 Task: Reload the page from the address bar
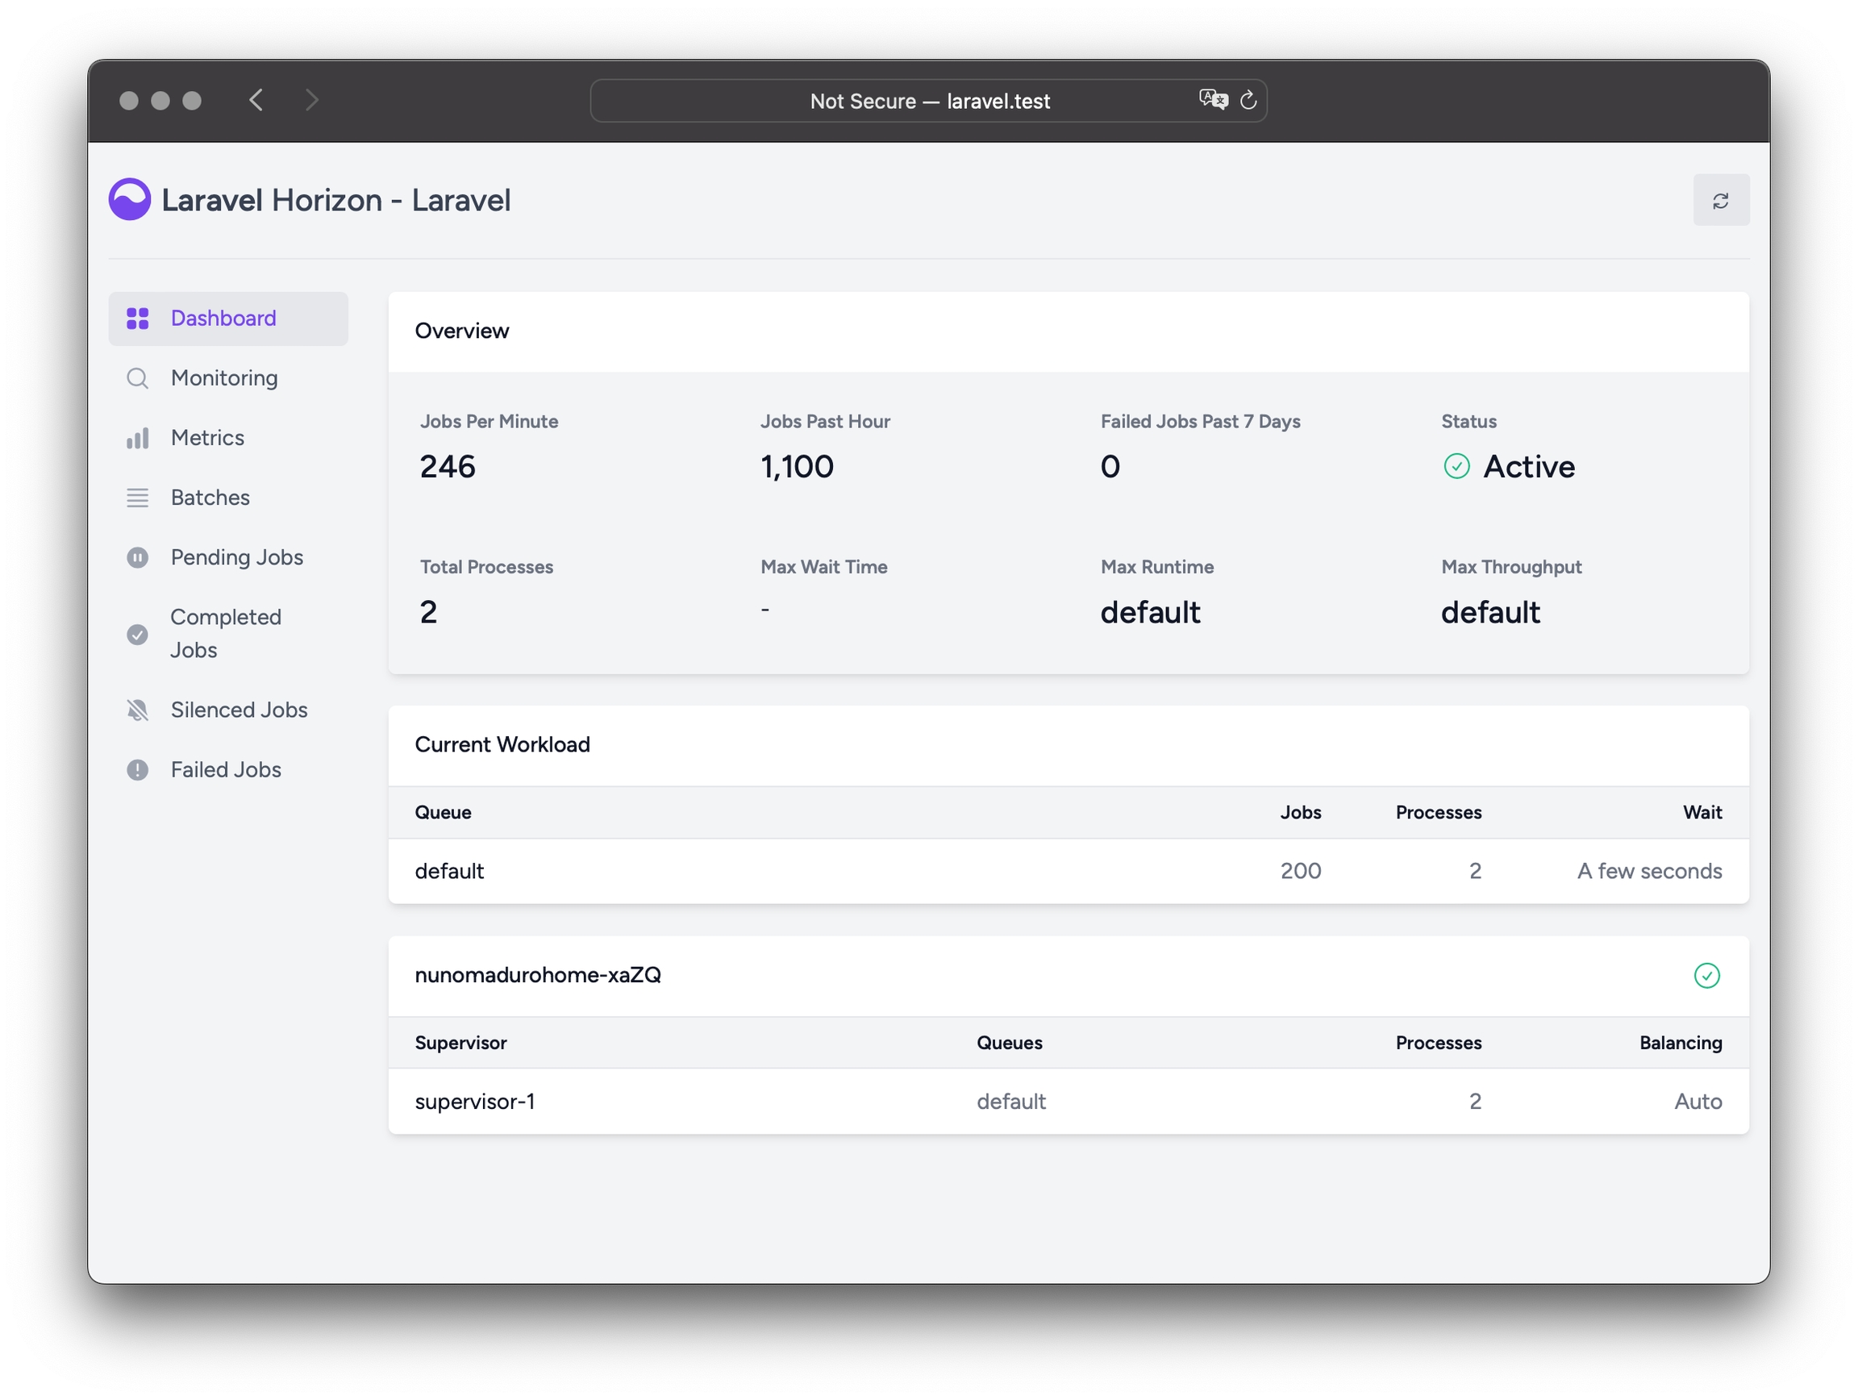(x=1248, y=100)
